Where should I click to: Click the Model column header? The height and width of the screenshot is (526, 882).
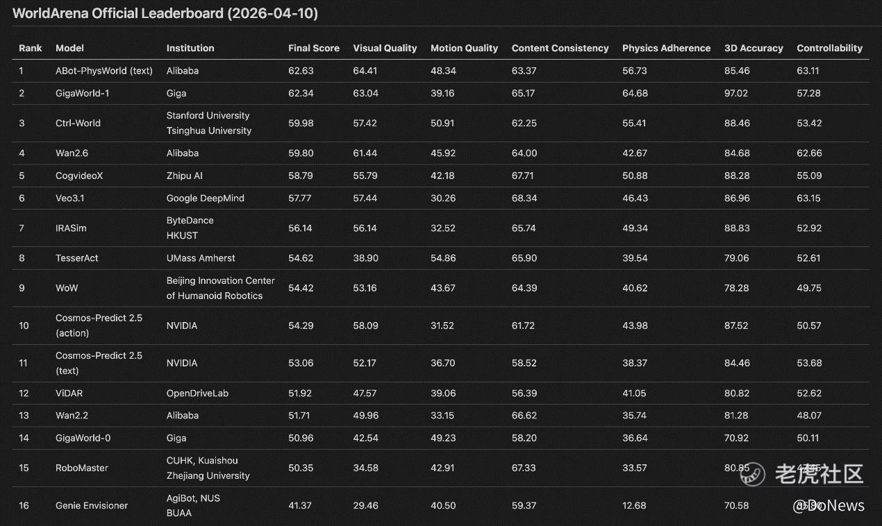69,48
